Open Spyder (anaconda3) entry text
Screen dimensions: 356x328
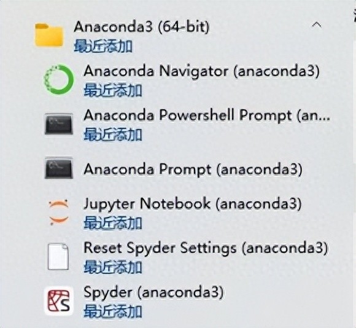coord(153,292)
